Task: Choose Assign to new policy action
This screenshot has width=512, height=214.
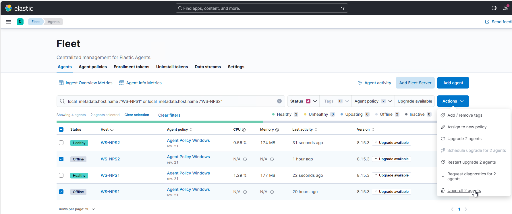Action: coord(474,127)
